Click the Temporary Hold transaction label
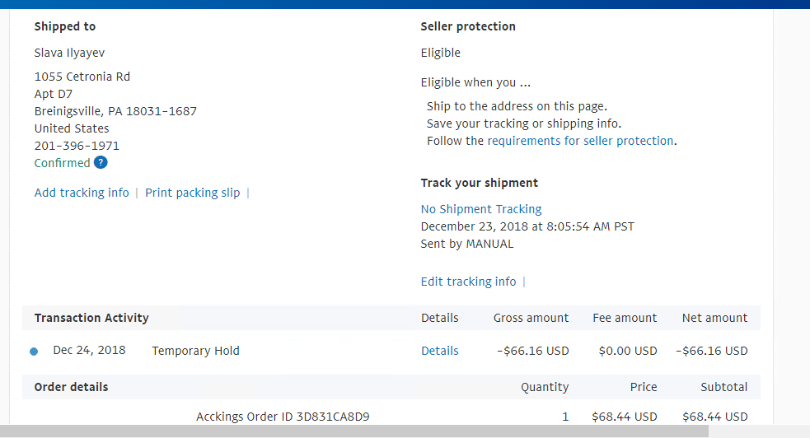The height and width of the screenshot is (438, 810). click(x=195, y=351)
